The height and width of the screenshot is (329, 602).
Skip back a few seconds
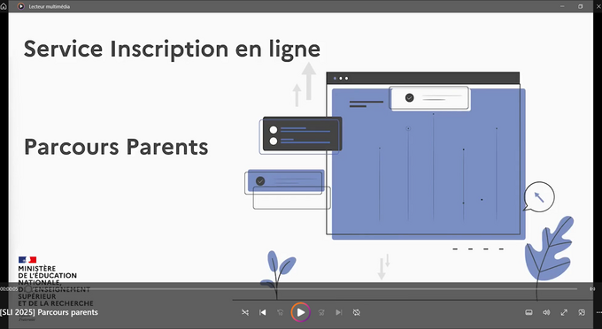point(281,312)
